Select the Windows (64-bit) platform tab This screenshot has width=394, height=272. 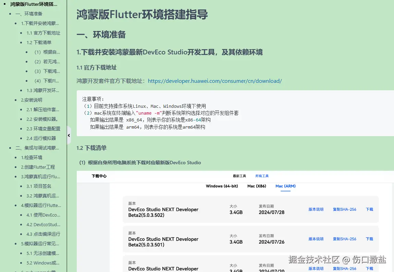pos(222,186)
